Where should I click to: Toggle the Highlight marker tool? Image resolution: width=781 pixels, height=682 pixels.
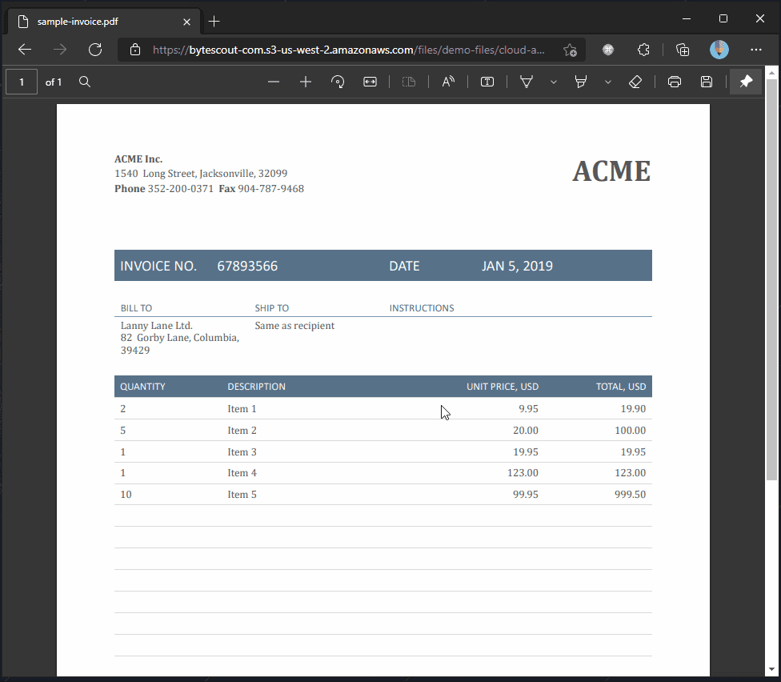(x=581, y=82)
